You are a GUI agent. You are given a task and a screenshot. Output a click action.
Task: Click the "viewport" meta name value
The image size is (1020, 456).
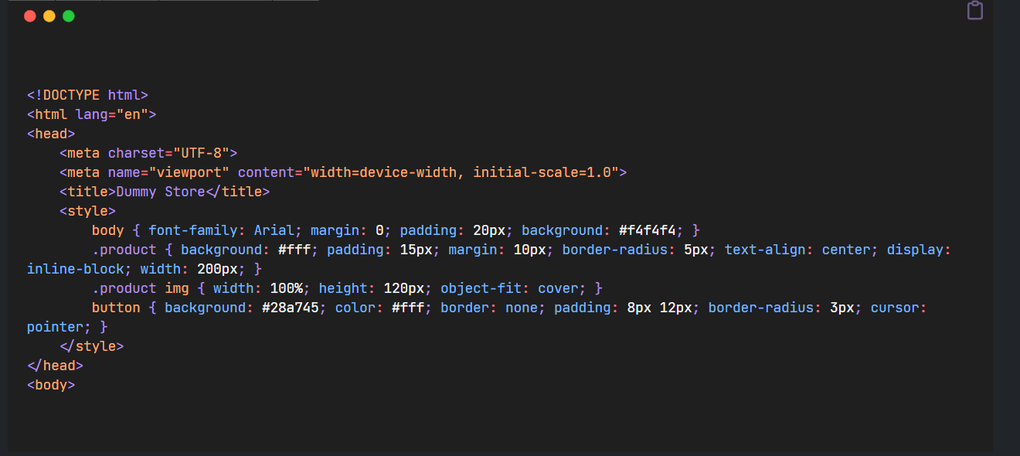coord(189,172)
